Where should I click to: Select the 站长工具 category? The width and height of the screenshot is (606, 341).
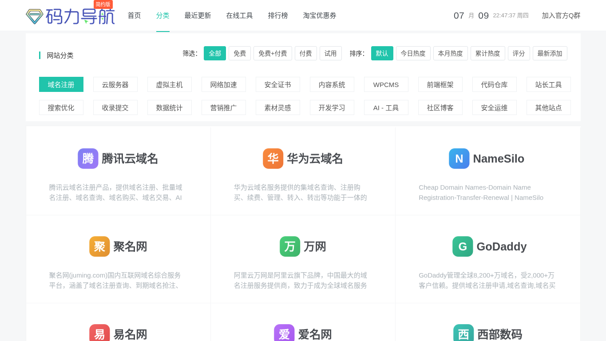(x=549, y=84)
